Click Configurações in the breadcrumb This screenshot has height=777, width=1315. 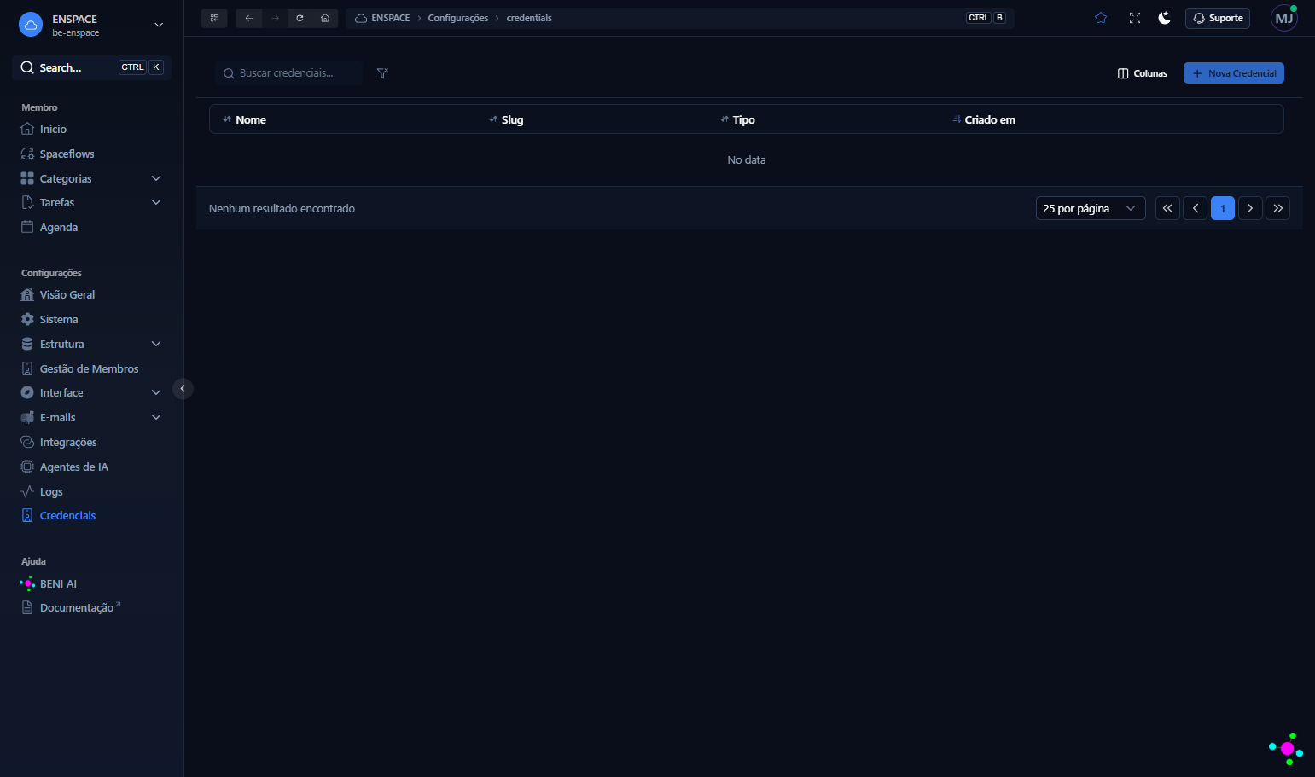point(458,18)
